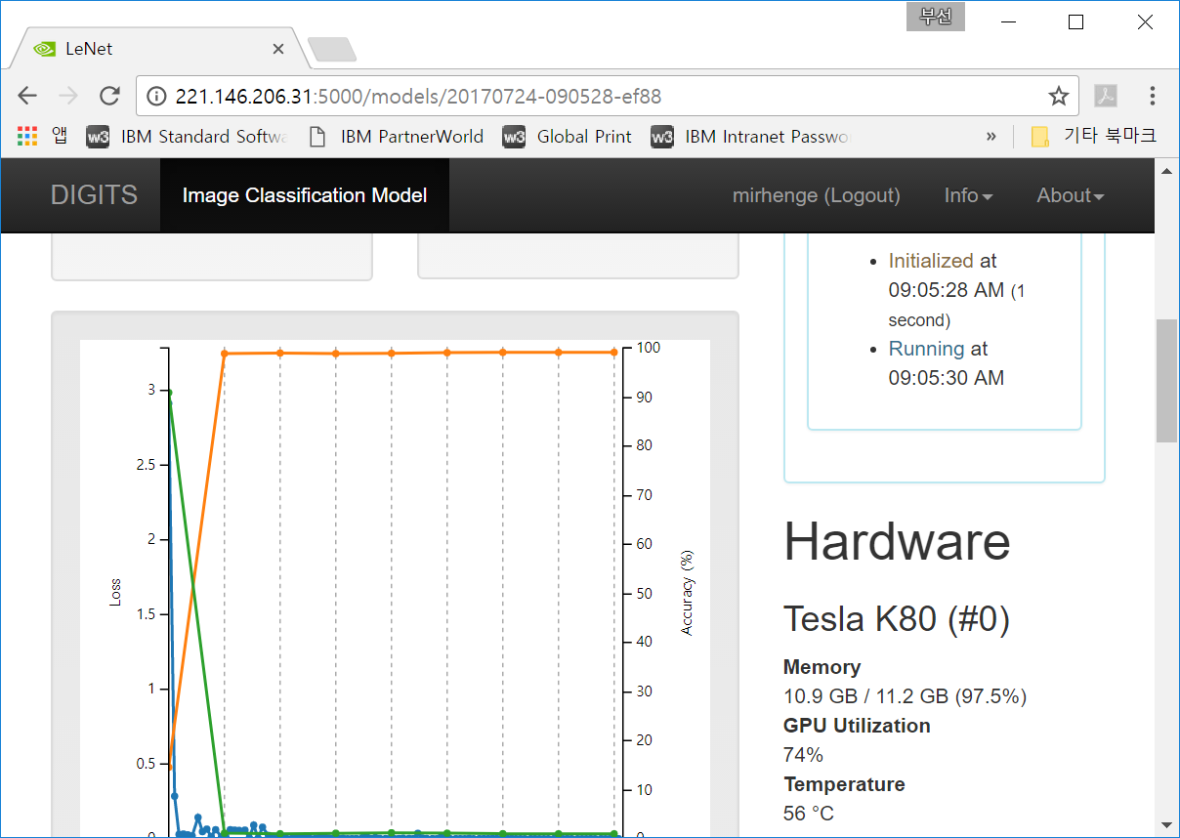Open a new tab button

[332, 49]
